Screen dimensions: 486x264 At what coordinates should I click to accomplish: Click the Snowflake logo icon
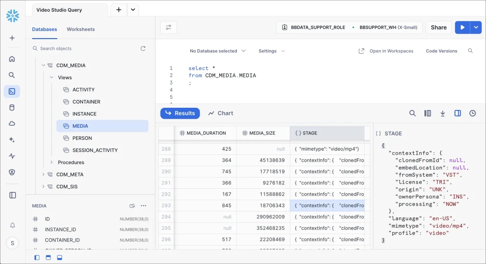pyautogui.click(x=13, y=16)
